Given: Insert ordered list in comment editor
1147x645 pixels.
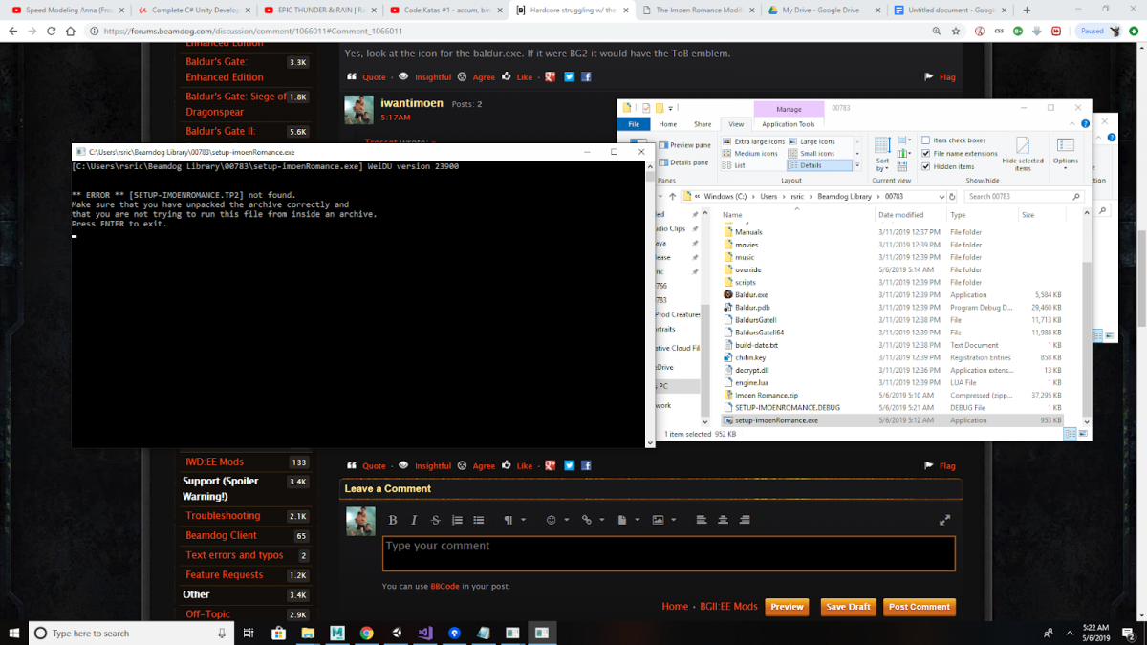Looking at the screenshot, I should click(x=457, y=520).
